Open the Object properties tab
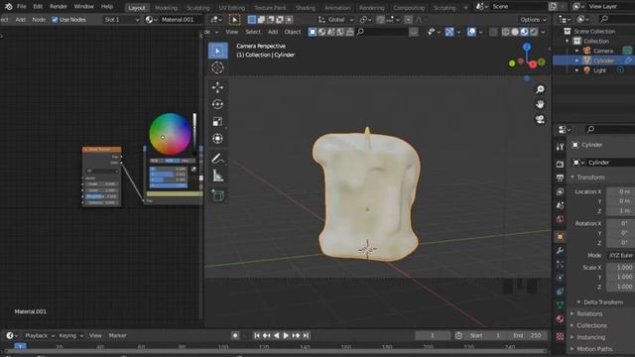635x357 pixels. (x=560, y=236)
